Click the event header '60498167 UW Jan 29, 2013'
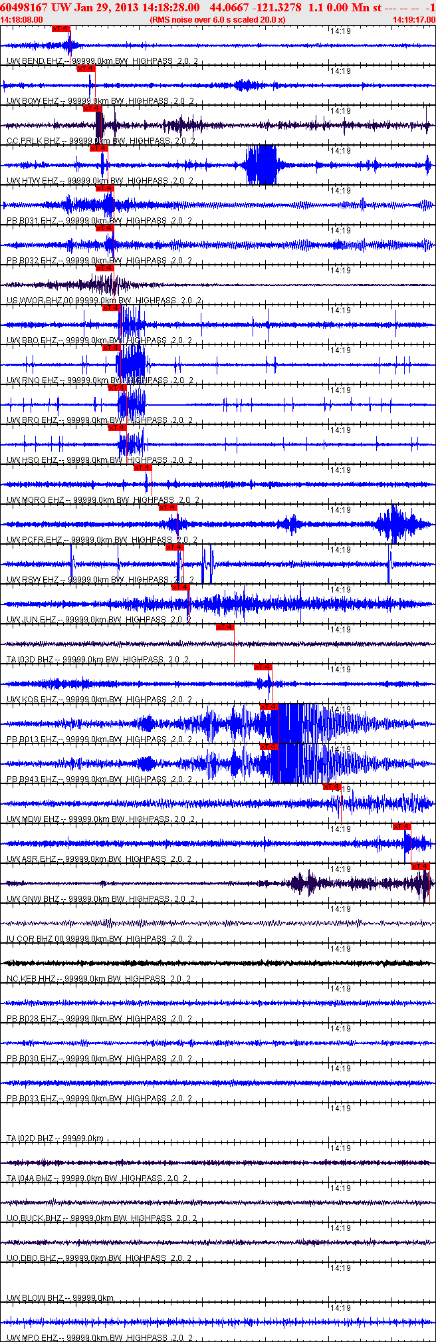The height and width of the screenshot is (1342, 436). coord(70,7)
